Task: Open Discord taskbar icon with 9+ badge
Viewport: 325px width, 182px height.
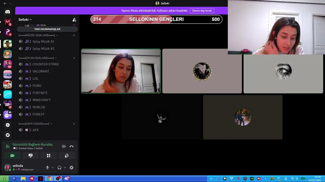Action: point(67,179)
